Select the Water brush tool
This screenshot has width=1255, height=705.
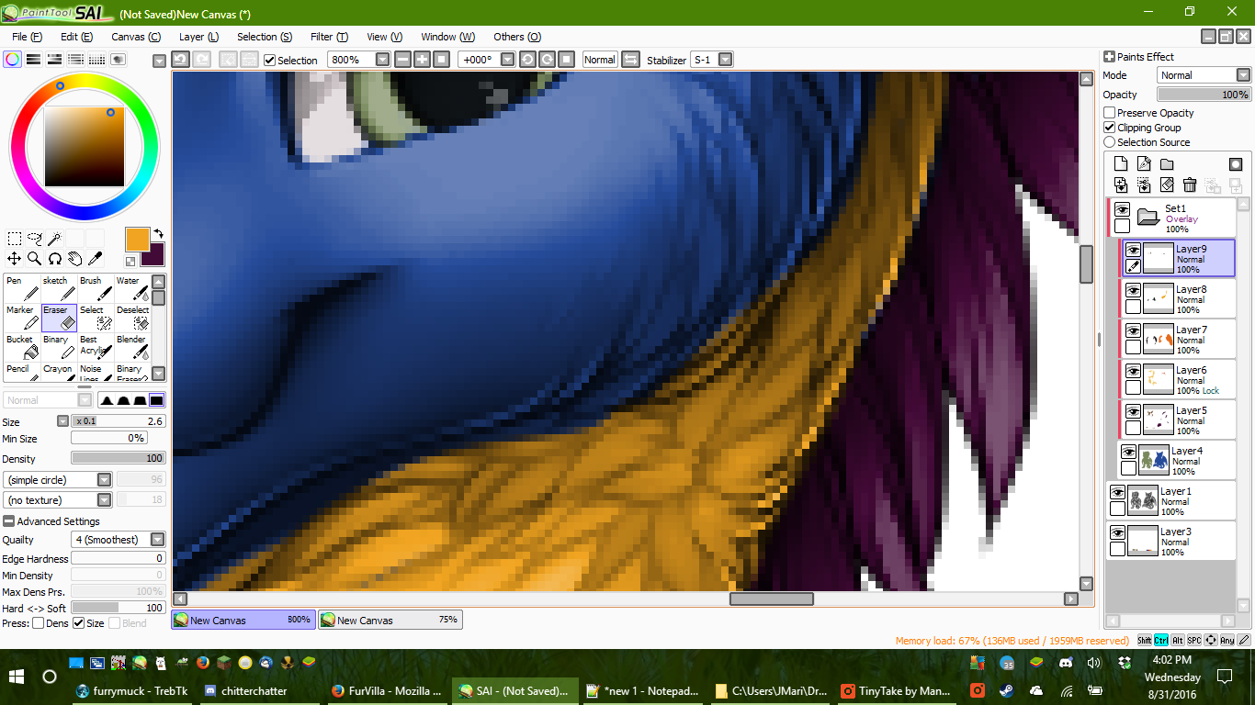tap(132, 287)
